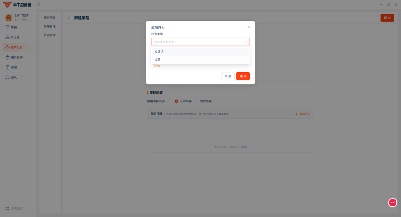Select the 矩阵运营 matrix operations icon
The image size is (401, 217).
coord(8,47)
